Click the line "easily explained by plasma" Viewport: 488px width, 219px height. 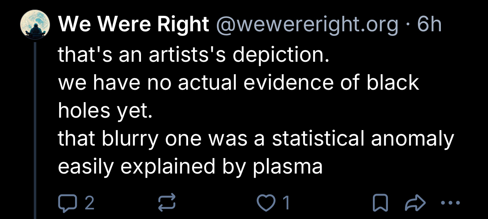coord(190,167)
